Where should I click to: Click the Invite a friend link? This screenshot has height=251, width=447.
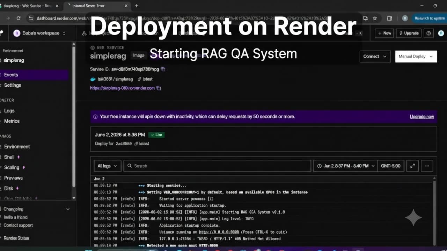pyautogui.click(x=15, y=217)
